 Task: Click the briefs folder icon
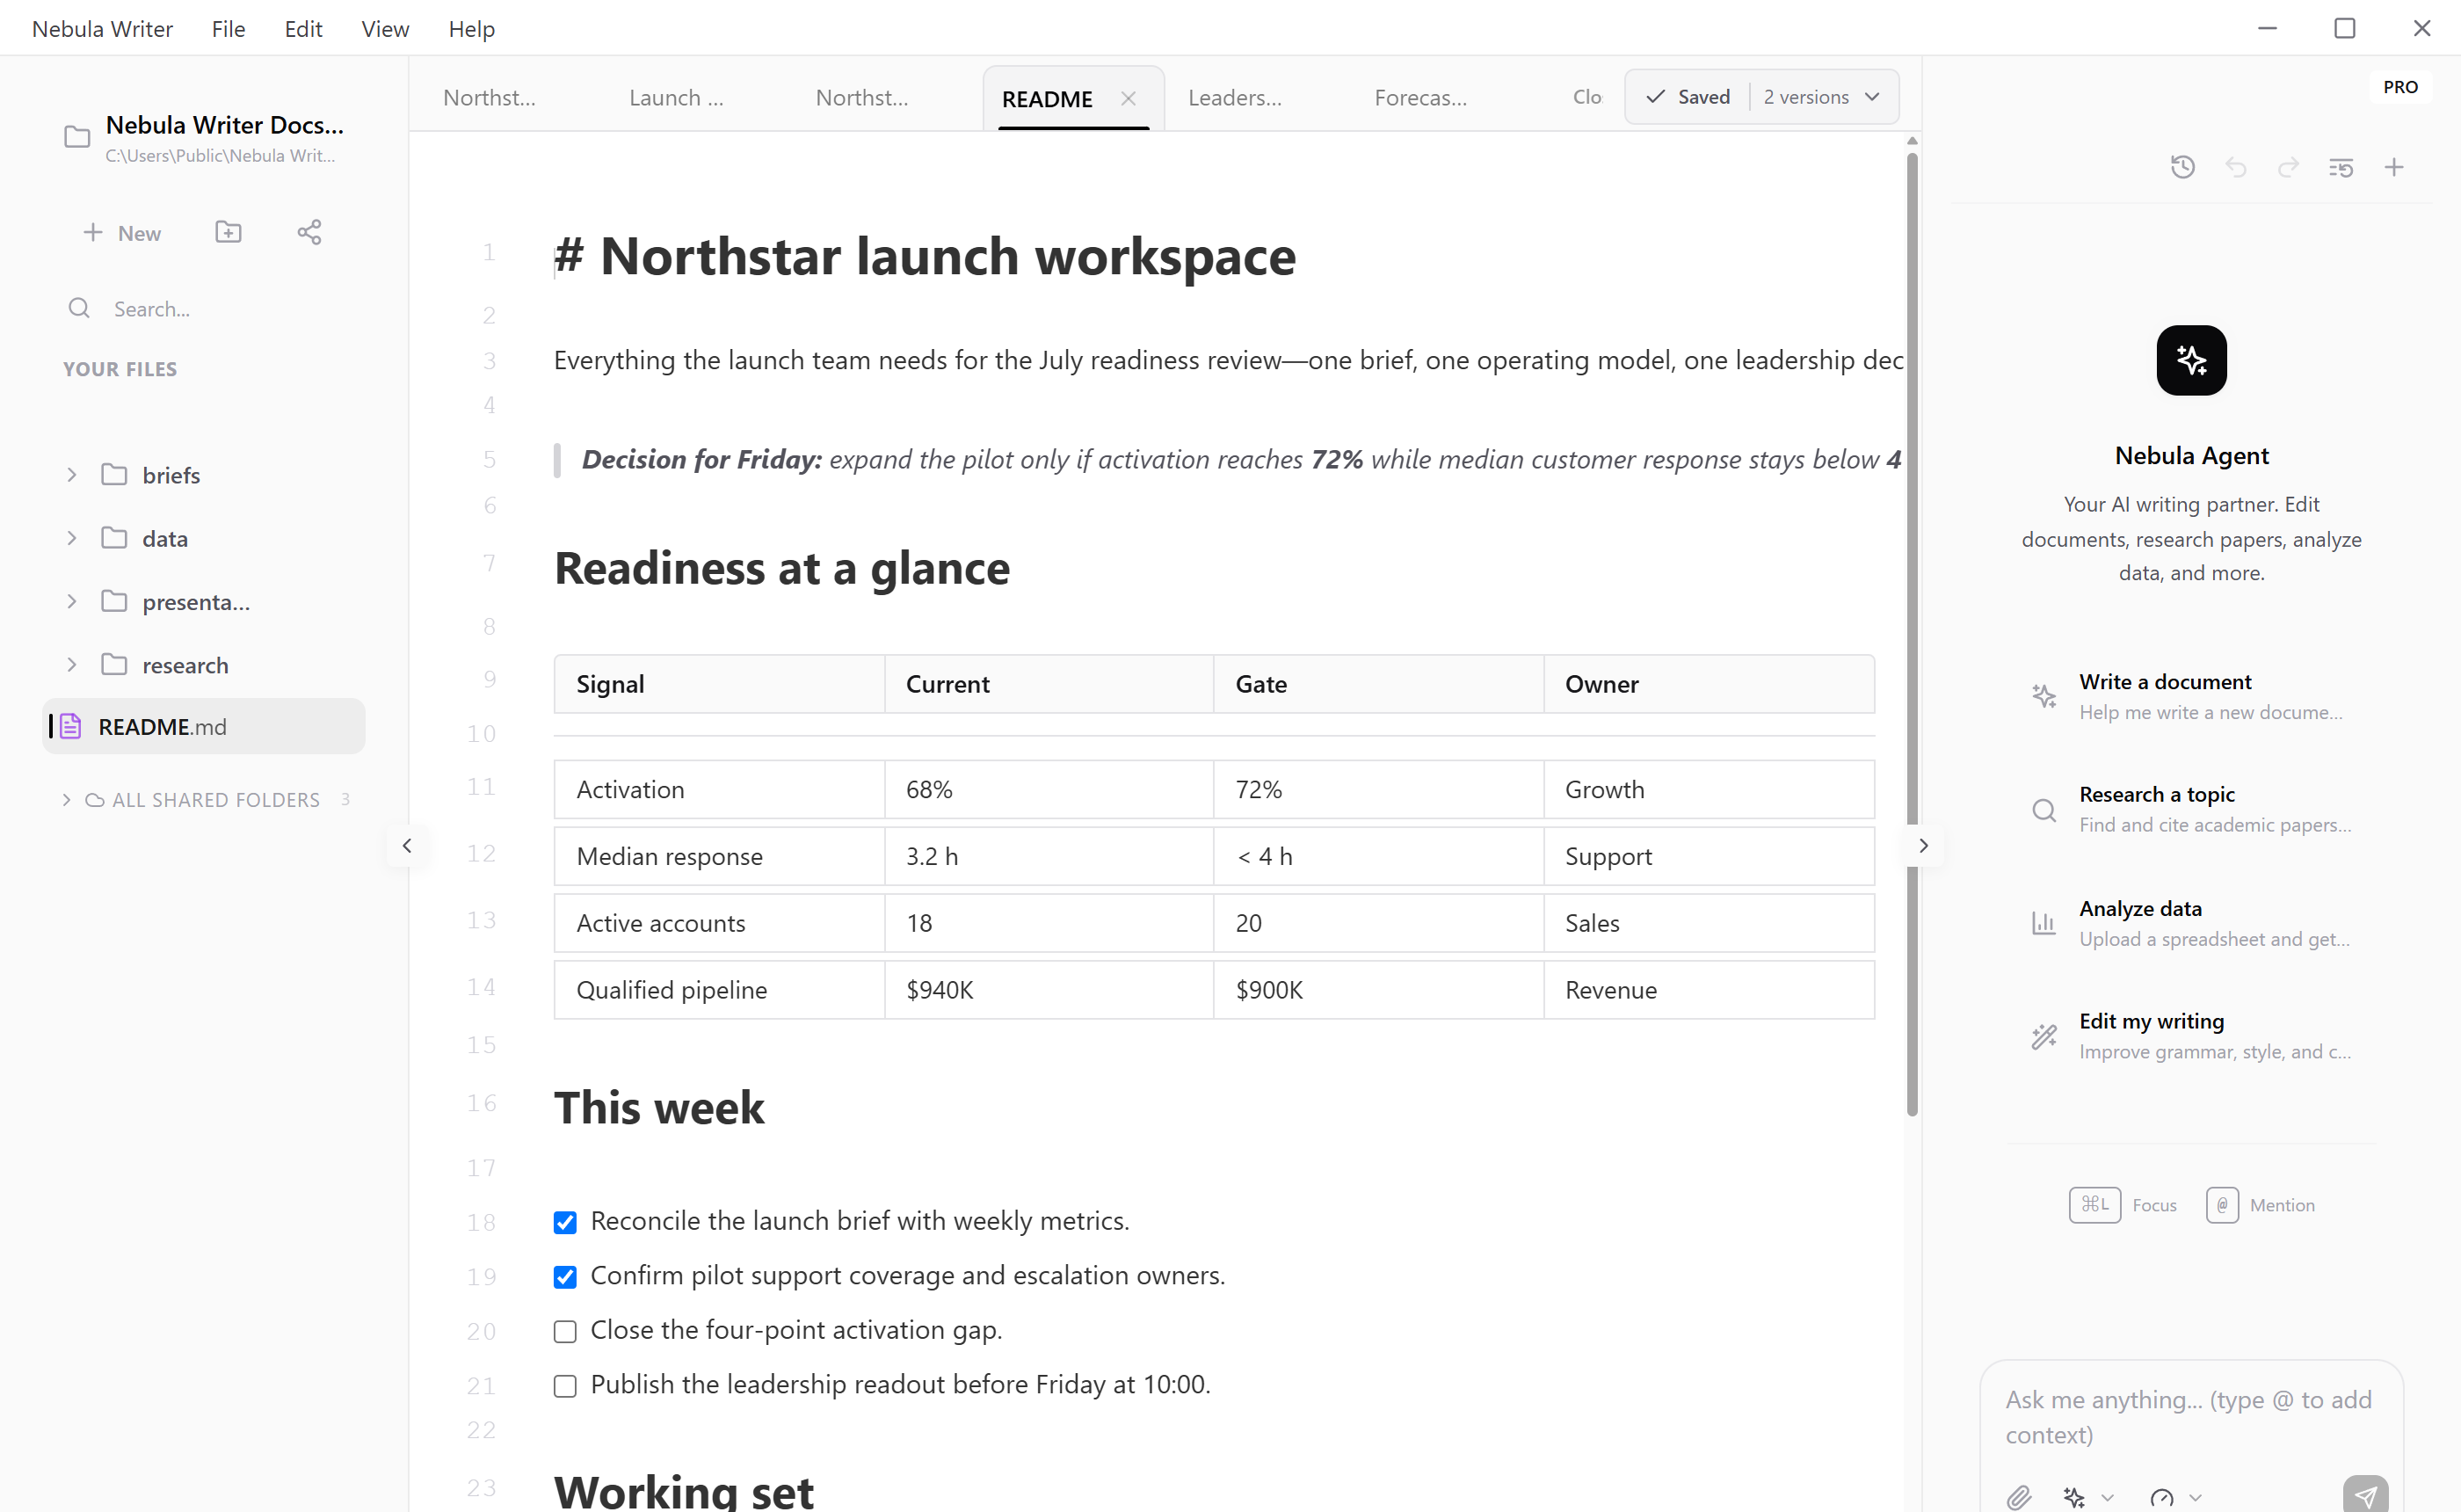coord(114,474)
